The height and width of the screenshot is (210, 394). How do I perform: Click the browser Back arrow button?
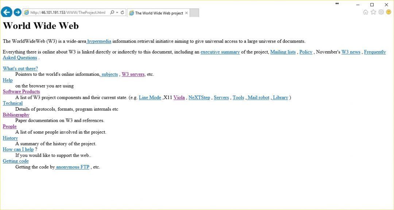coord(7,12)
